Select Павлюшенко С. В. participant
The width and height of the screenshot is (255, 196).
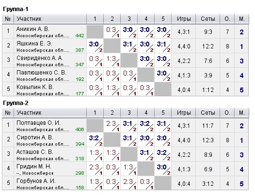point(41,73)
